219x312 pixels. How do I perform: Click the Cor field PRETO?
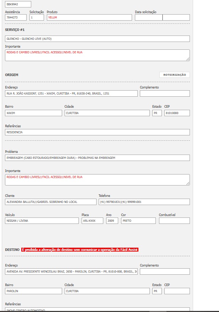pyautogui.click(x=138, y=221)
